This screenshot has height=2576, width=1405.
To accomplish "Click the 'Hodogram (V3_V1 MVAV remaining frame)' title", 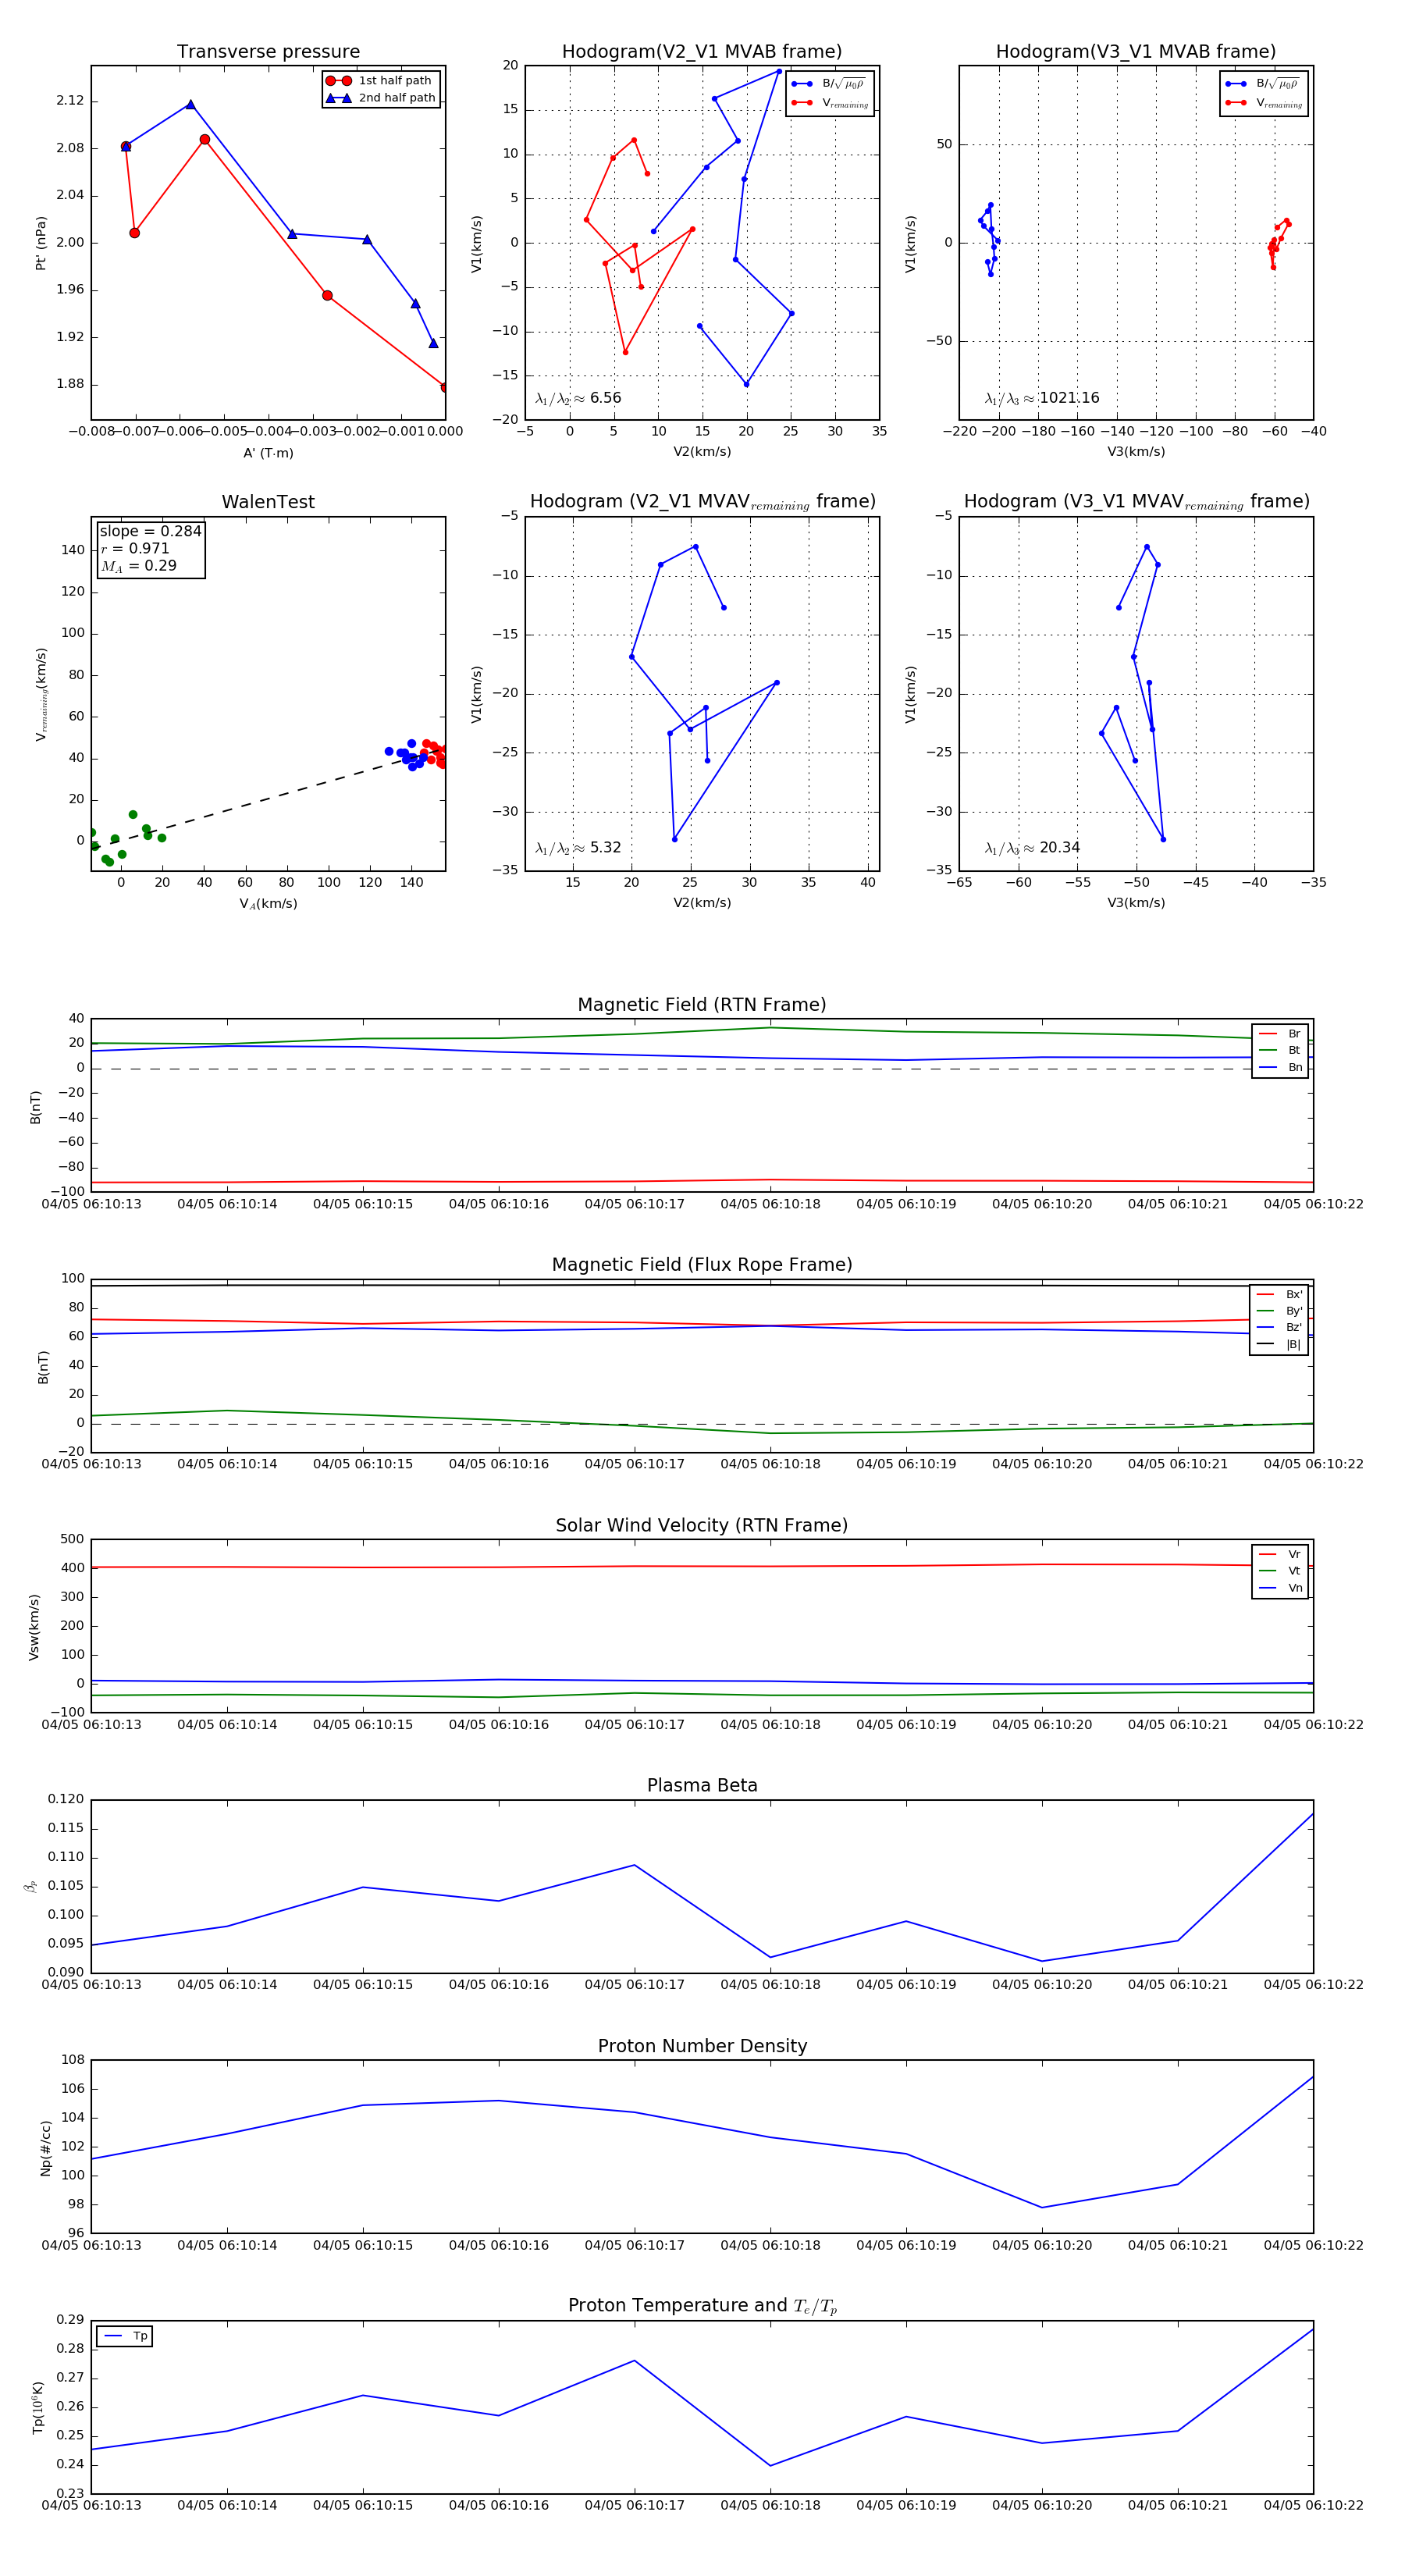I will coord(1136,502).
